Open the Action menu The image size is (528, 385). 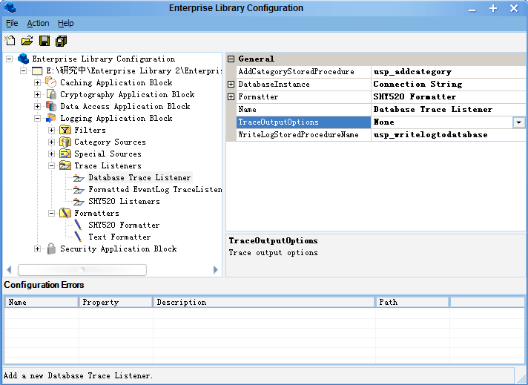(38, 23)
